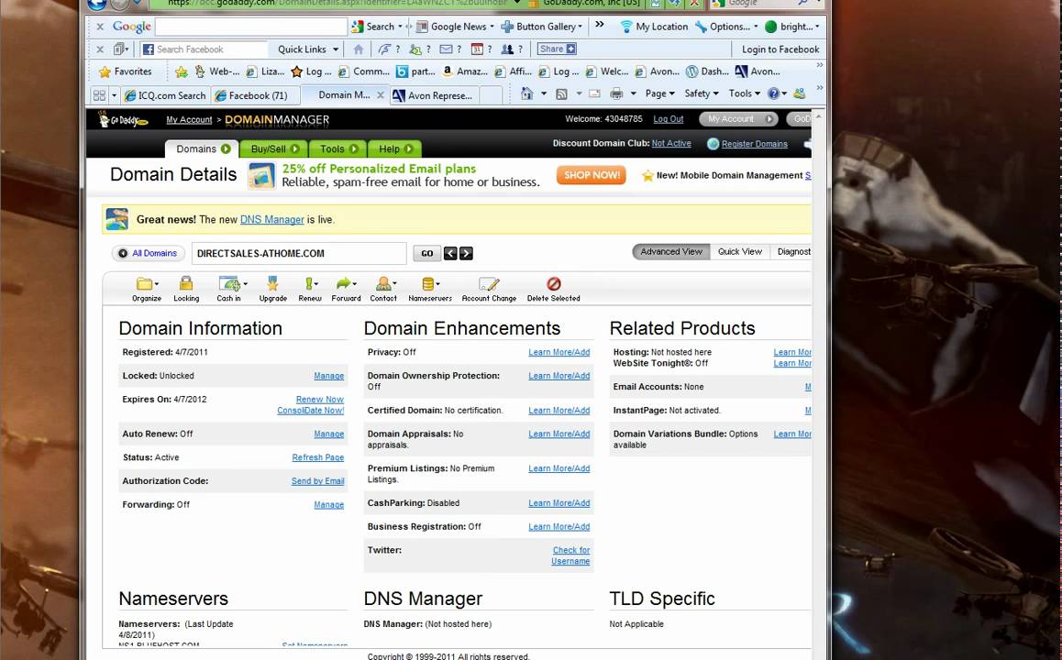
Task: Switch to ICQ.com Search browser tab
Action: [166, 95]
